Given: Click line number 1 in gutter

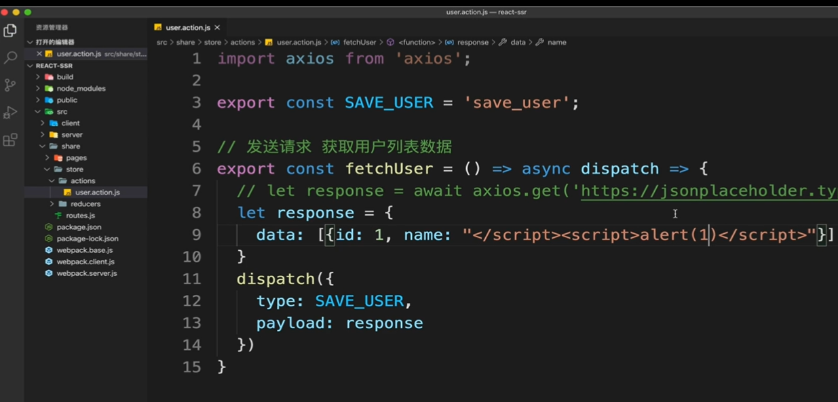Looking at the screenshot, I should [x=197, y=58].
